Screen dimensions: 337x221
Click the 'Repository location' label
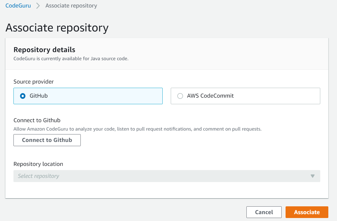(x=38, y=164)
